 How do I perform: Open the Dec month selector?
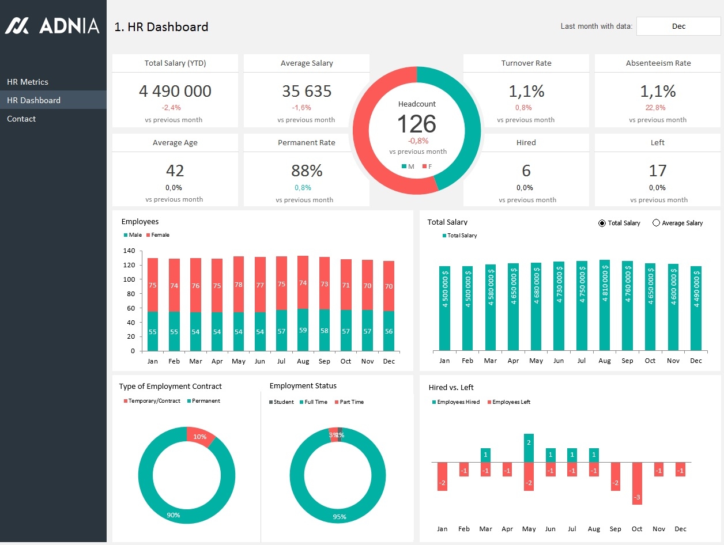[678, 26]
